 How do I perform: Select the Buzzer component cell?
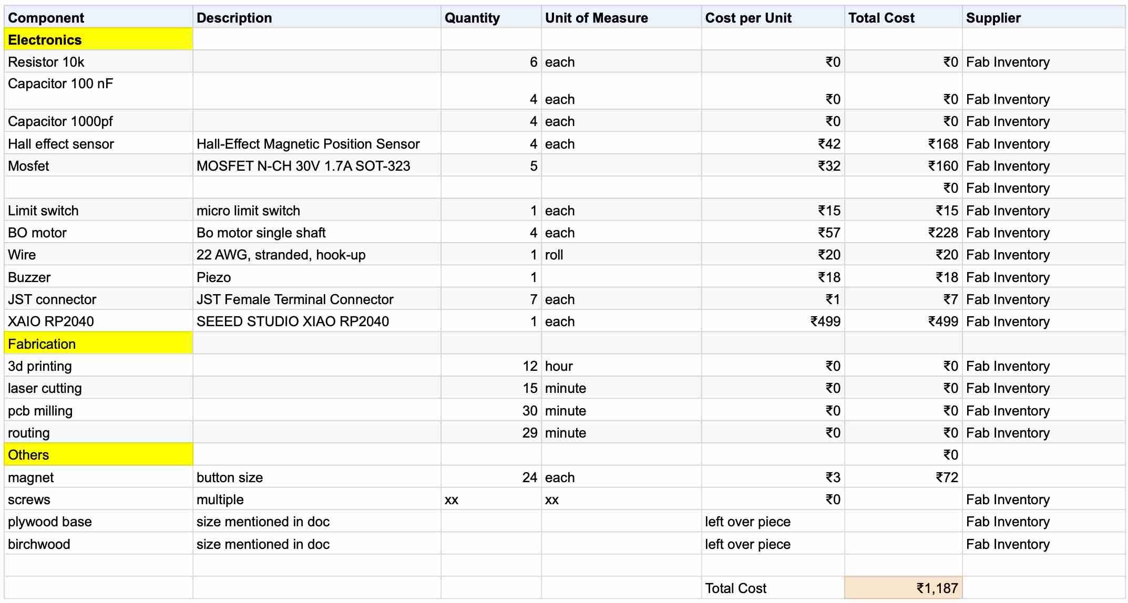click(98, 277)
